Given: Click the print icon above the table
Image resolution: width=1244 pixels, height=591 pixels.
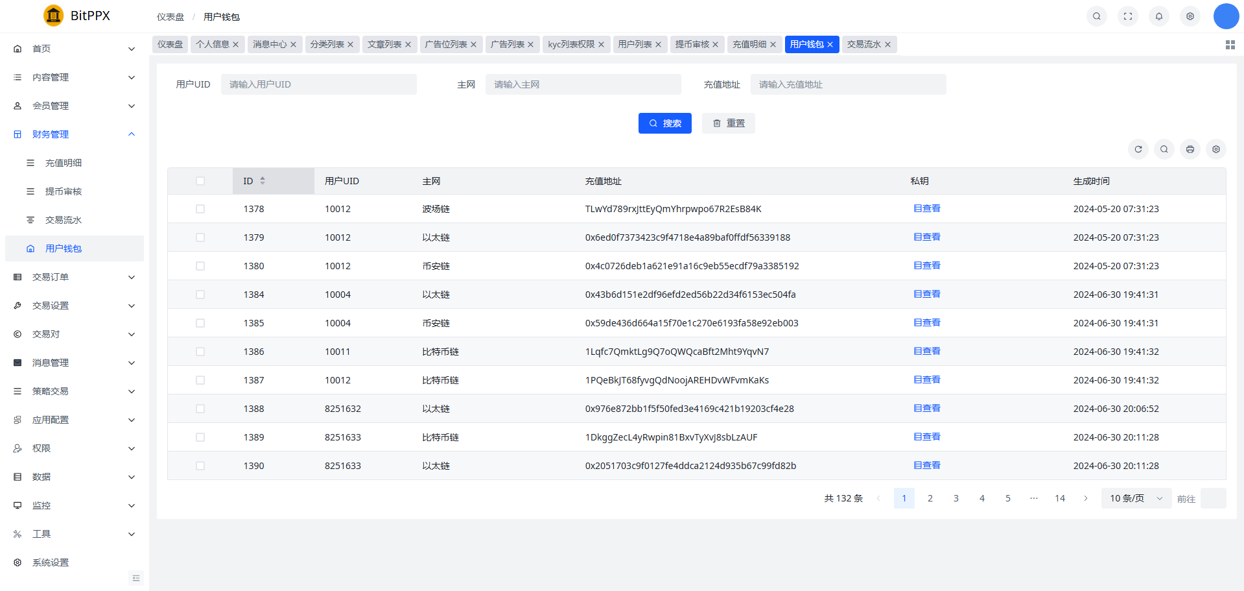Looking at the screenshot, I should pyautogui.click(x=1190, y=149).
